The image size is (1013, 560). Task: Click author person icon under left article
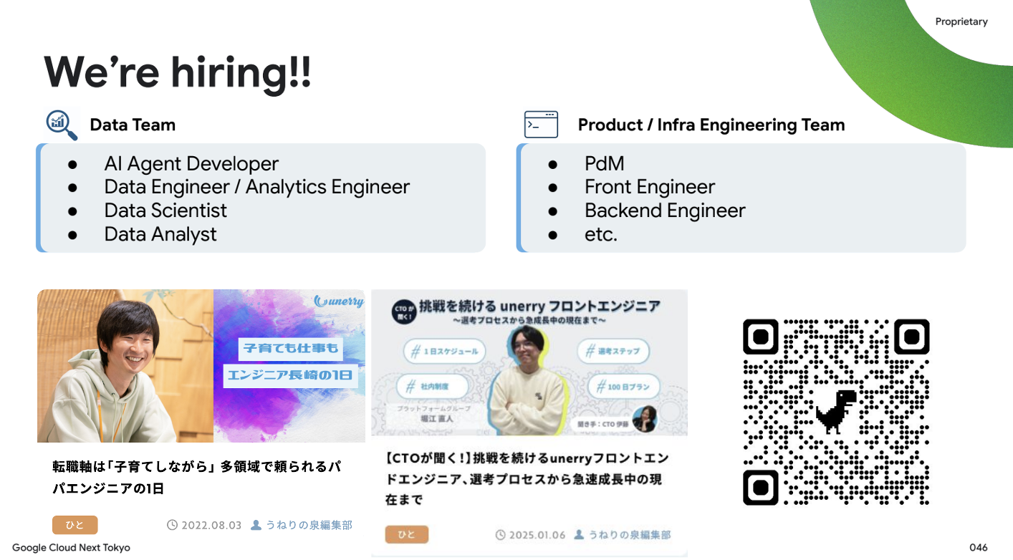click(256, 525)
